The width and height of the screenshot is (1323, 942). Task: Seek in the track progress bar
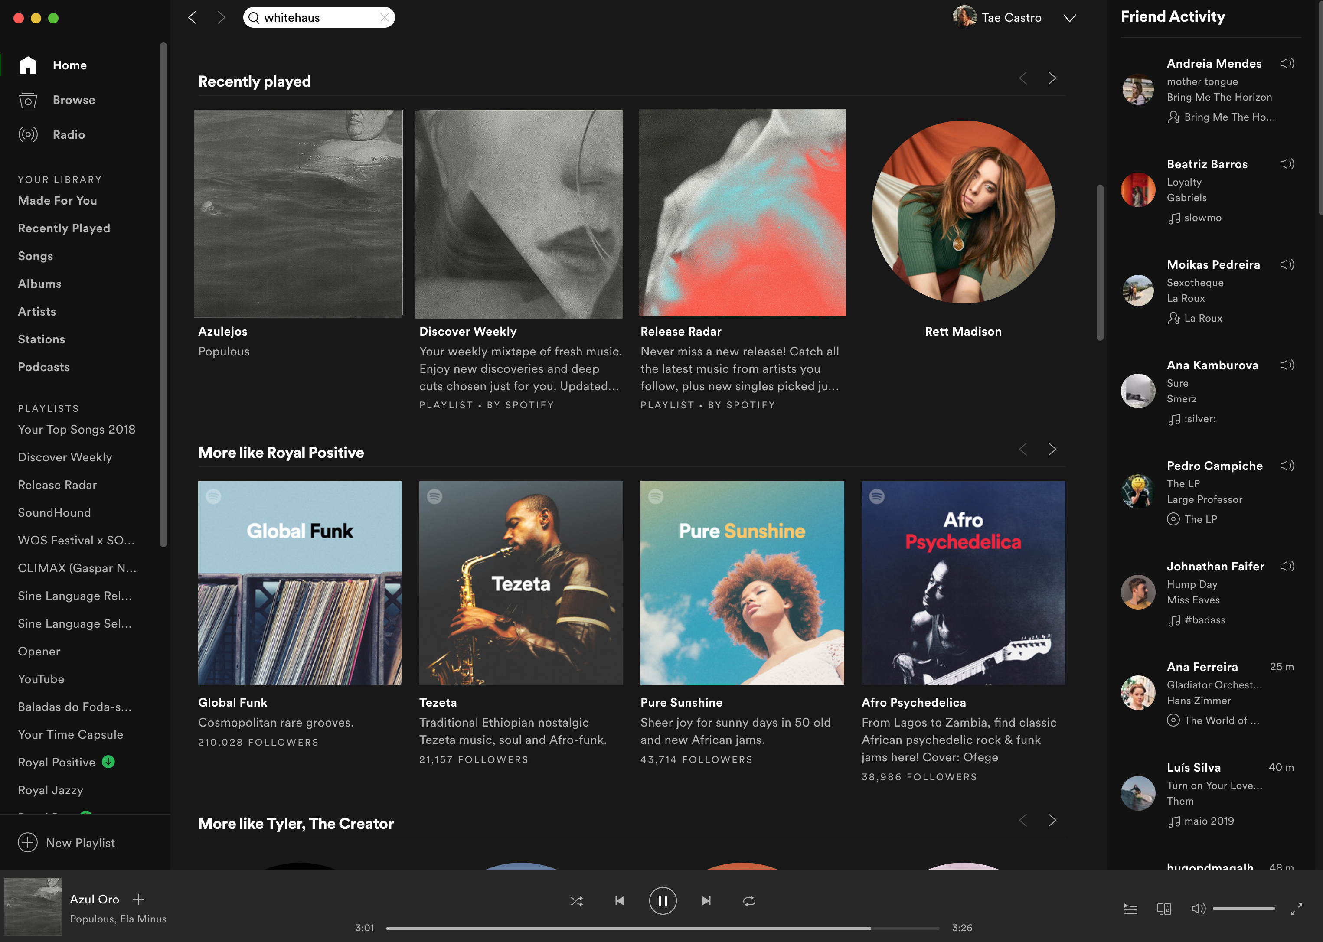[663, 929]
